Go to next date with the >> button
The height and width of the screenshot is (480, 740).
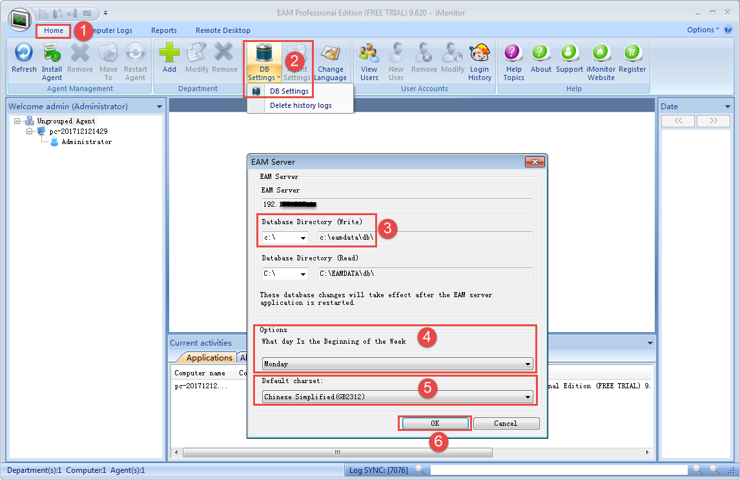click(x=714, y=121)
